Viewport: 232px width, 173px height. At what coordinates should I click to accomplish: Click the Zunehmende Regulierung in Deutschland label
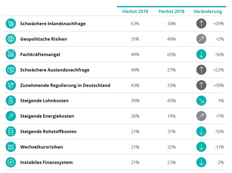point(65,85)
